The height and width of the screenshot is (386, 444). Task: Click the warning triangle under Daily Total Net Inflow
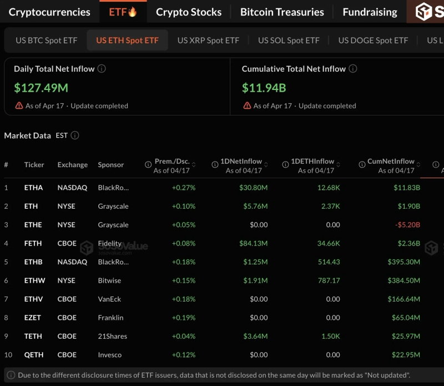[x=19, y=106]
